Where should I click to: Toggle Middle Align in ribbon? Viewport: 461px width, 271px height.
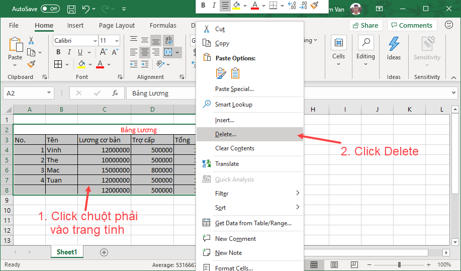[x=145, y=40]
